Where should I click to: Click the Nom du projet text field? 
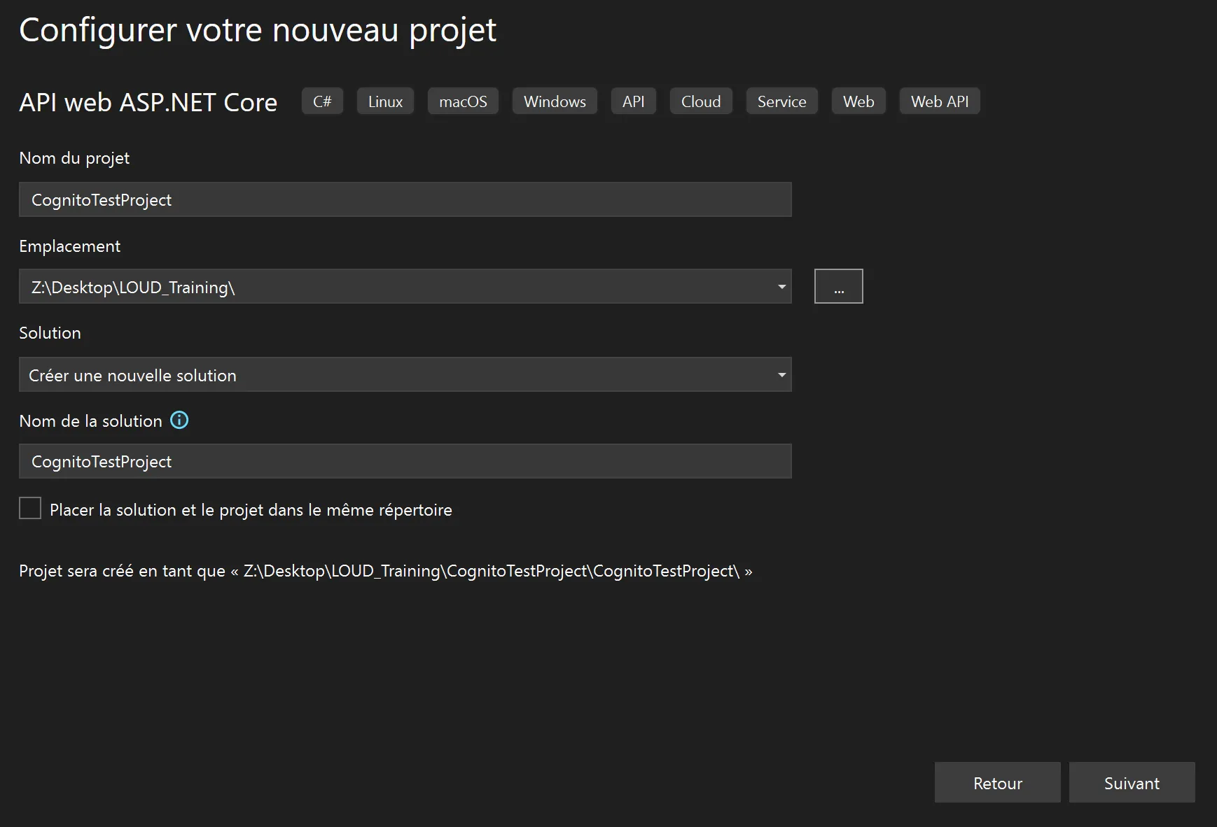405,200
